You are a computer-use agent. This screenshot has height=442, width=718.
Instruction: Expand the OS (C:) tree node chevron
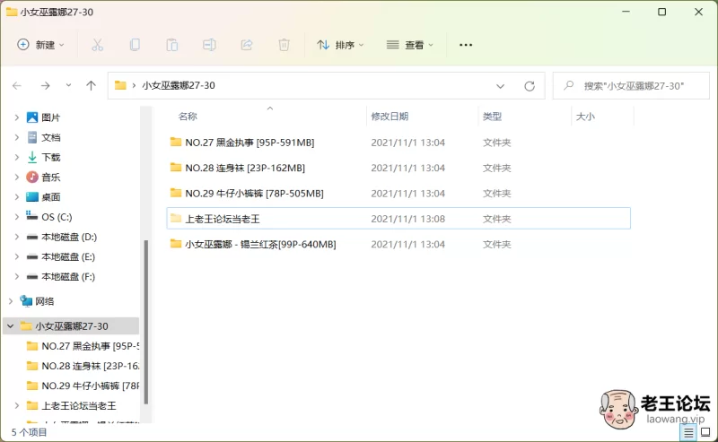[16, 217]
